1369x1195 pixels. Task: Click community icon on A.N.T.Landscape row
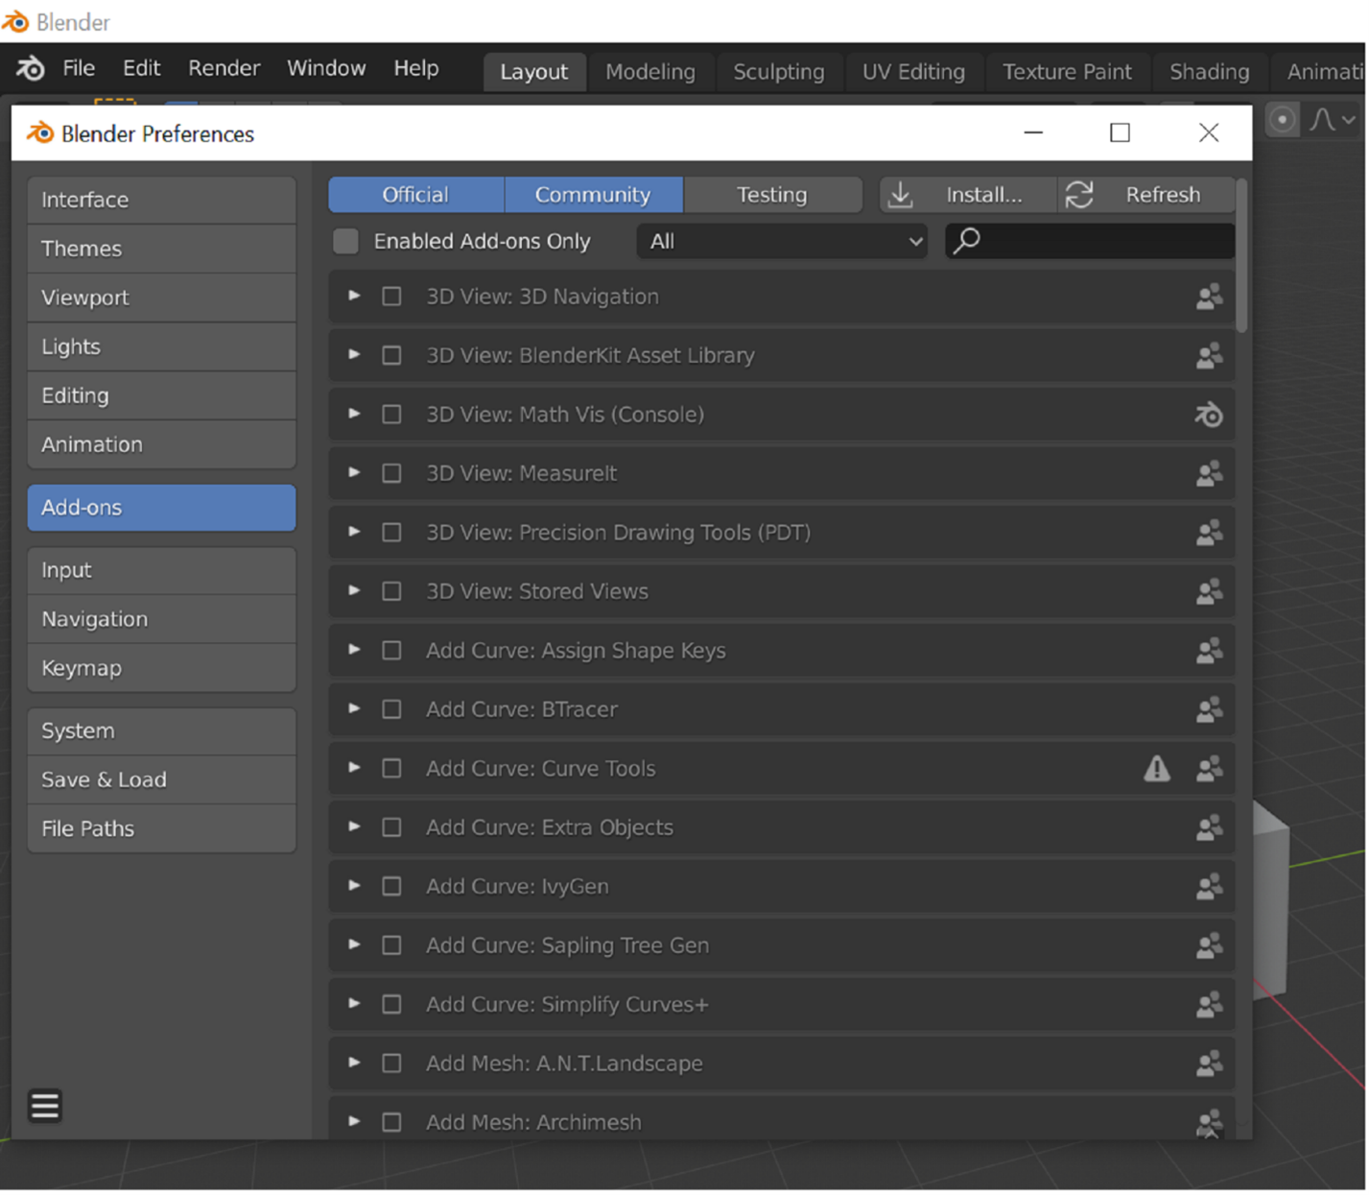point(1209,1064)
